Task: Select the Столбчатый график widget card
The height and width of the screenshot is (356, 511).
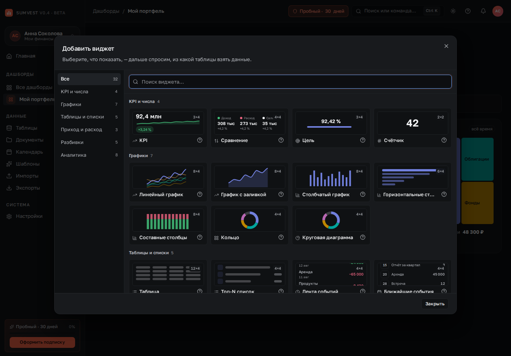Action: pos(331,182)
